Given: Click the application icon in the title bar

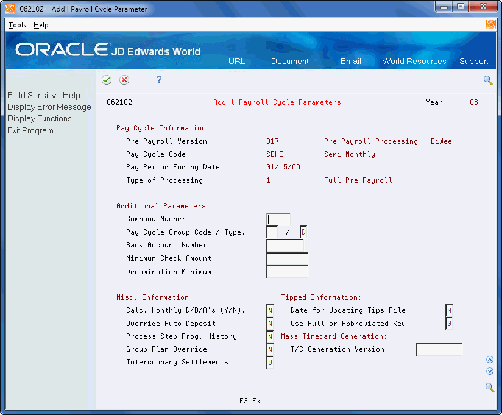Looking at the screenshot, I should [x=10, y=9].
